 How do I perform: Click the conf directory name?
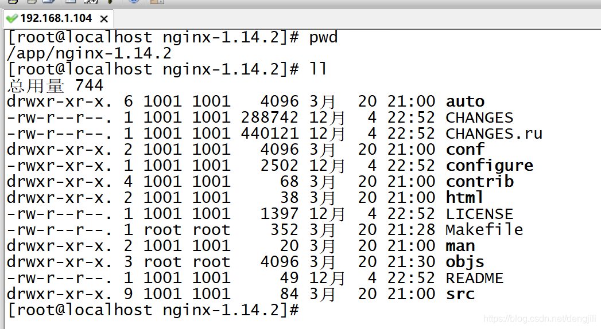tap(466, 150)
